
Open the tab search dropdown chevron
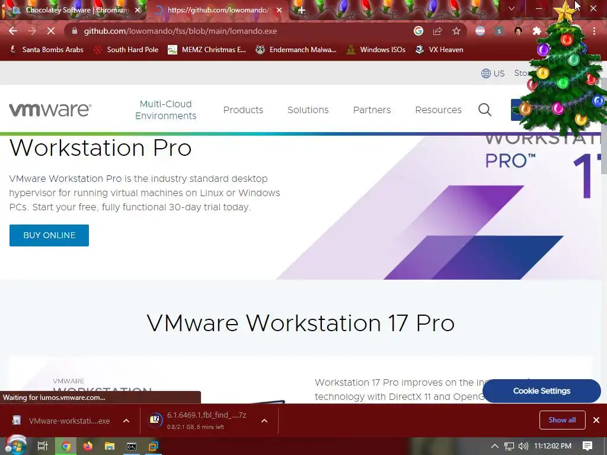(x=512, y=8)
